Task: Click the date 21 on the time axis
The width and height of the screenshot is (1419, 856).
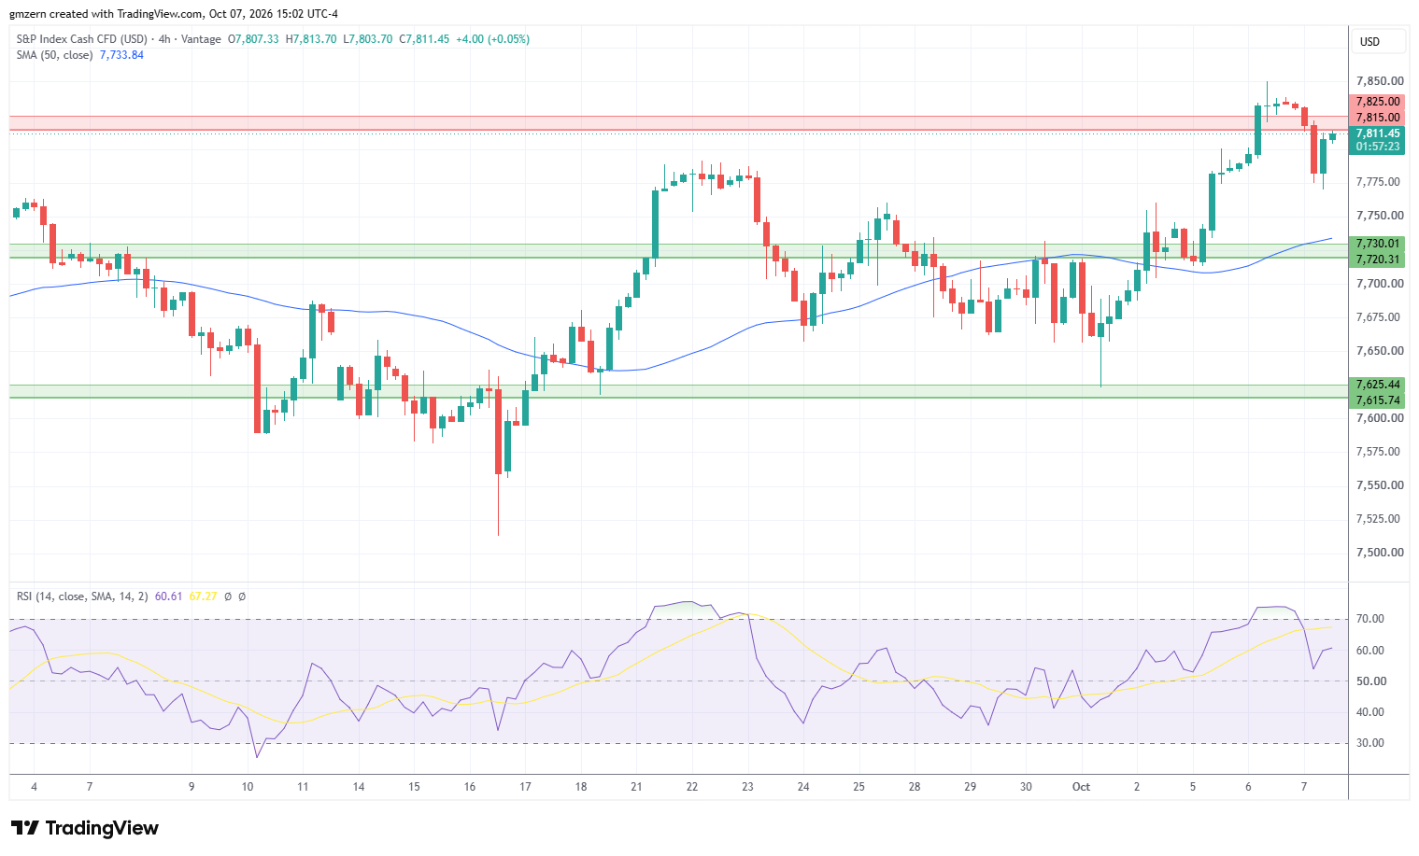Action: [636, 787]
